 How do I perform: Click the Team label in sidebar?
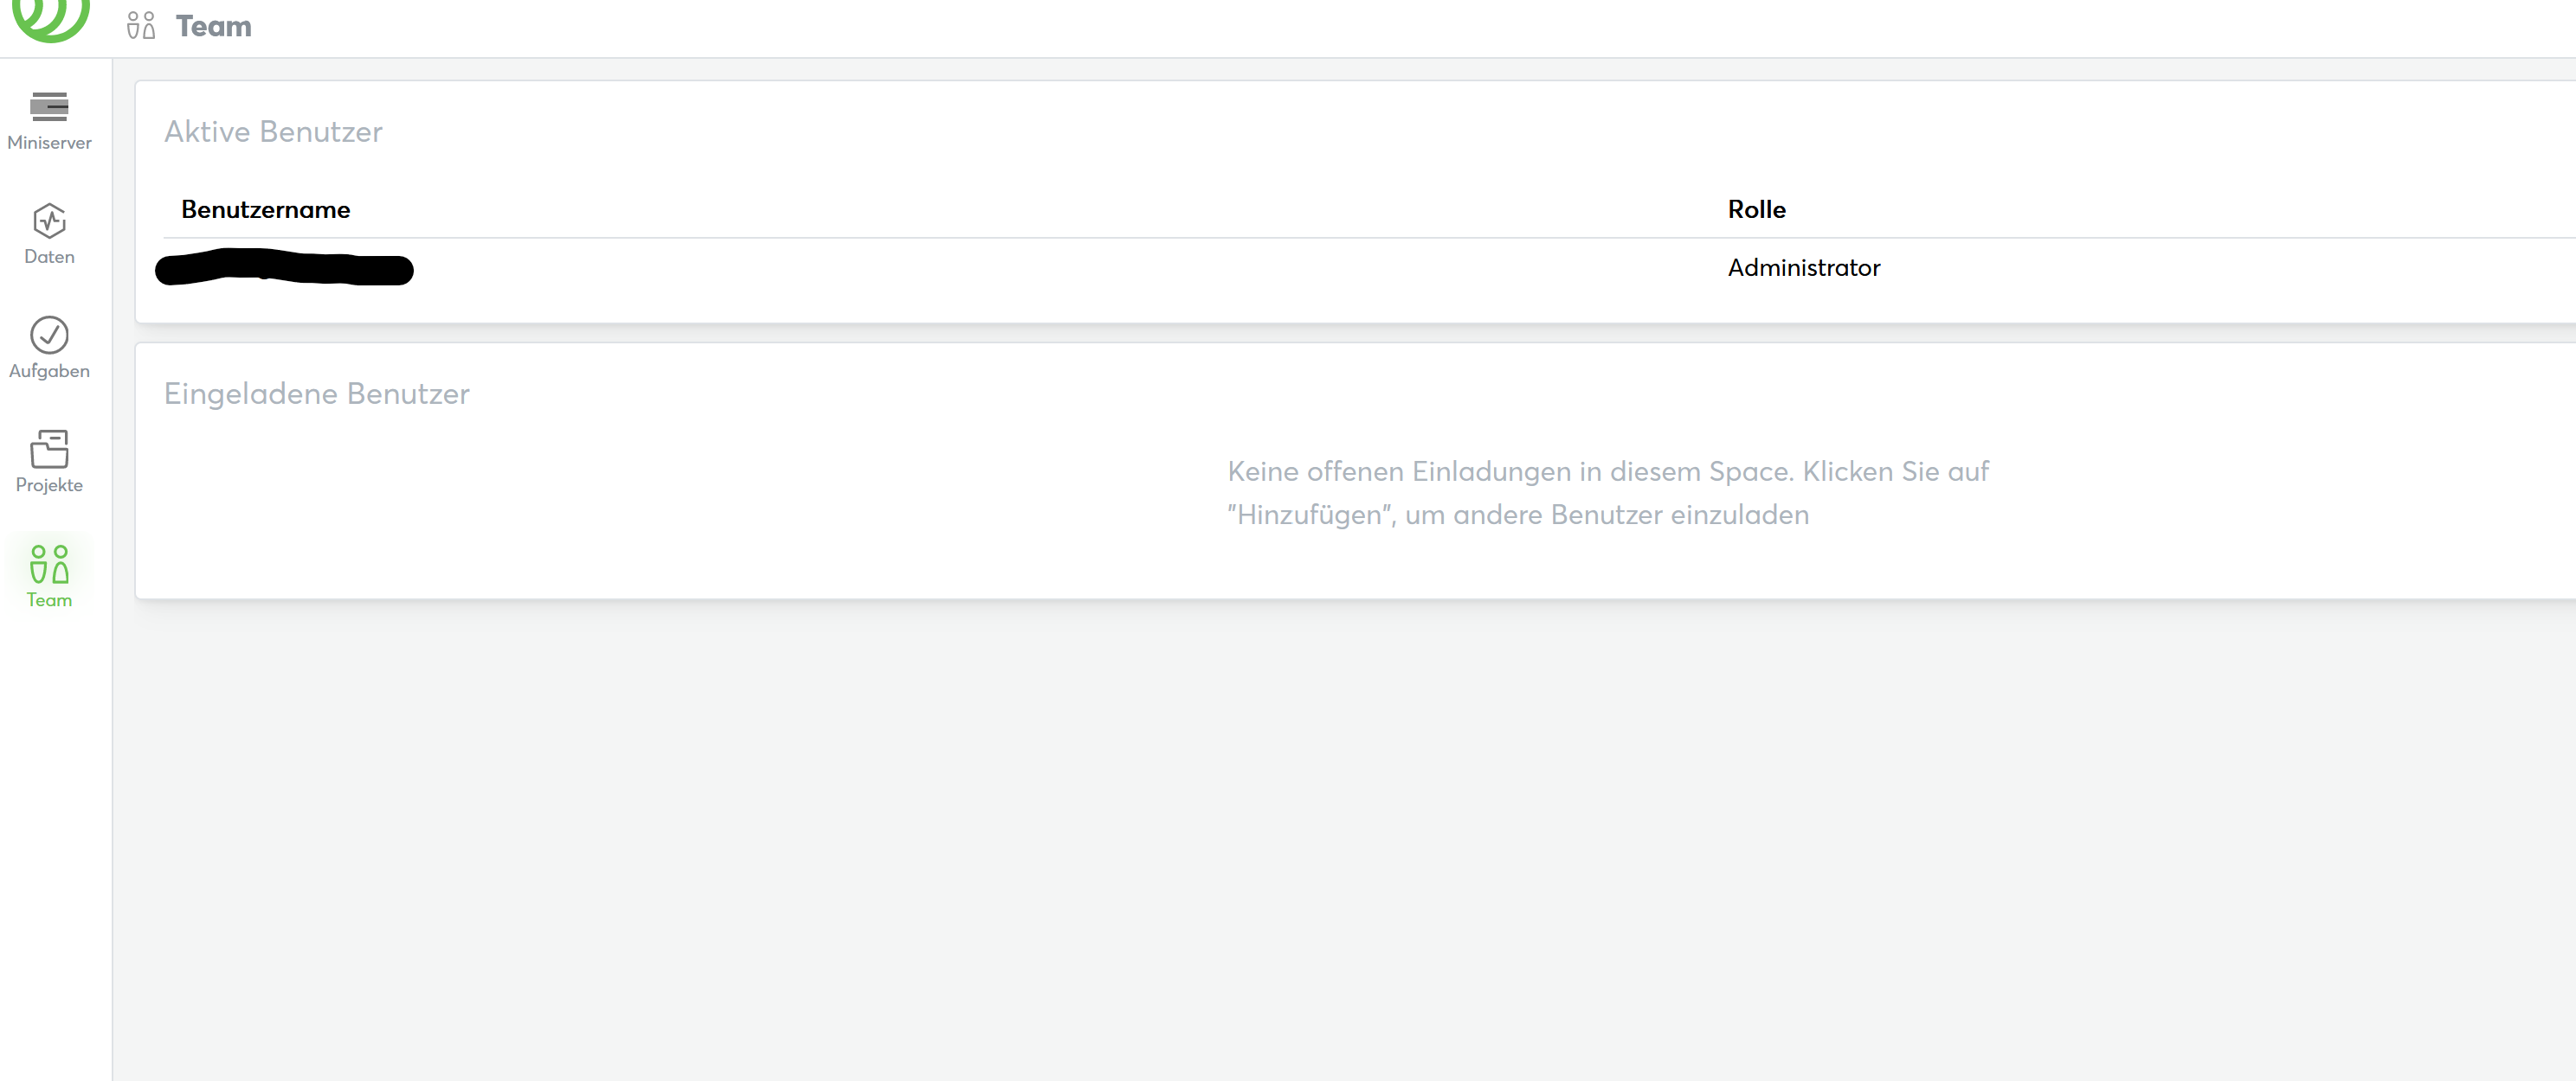coord(49,599)
